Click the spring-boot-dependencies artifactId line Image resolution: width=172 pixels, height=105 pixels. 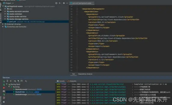click(x=113, y=57)
